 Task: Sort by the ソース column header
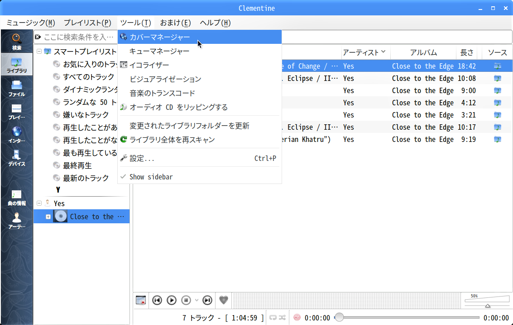tap(497, 52)
